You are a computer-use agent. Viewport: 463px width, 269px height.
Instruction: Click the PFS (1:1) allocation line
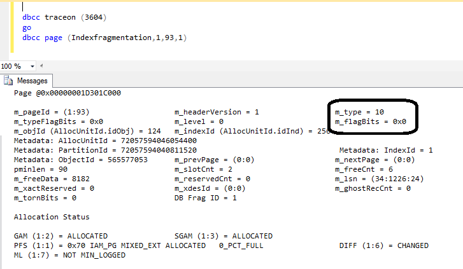[x=138, y=245]
